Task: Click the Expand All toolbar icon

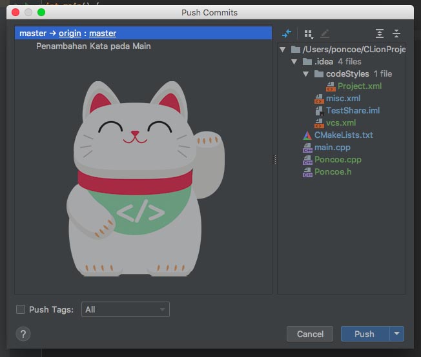Action: 380,34
